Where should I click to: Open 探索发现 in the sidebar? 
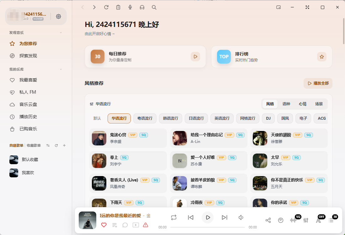click(36, 56)
